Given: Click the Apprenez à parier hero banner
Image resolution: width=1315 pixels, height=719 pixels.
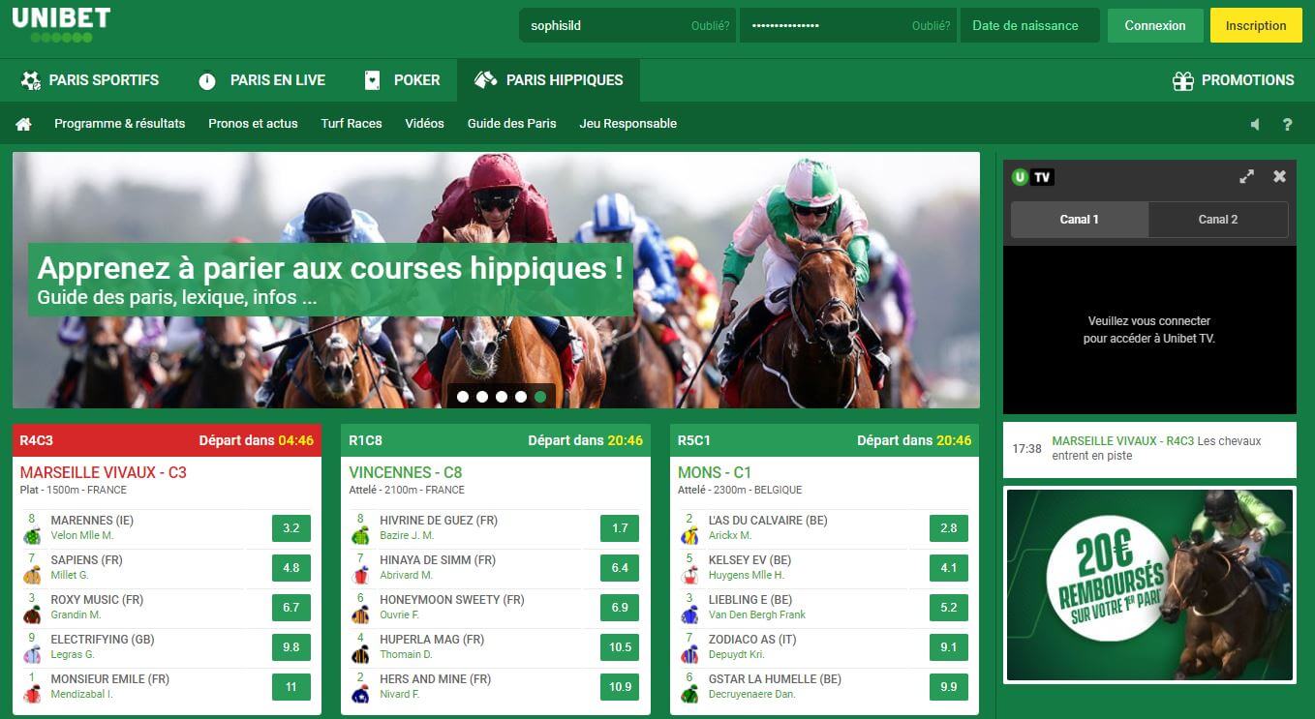Looking at the screenshot, I should 496,280.
